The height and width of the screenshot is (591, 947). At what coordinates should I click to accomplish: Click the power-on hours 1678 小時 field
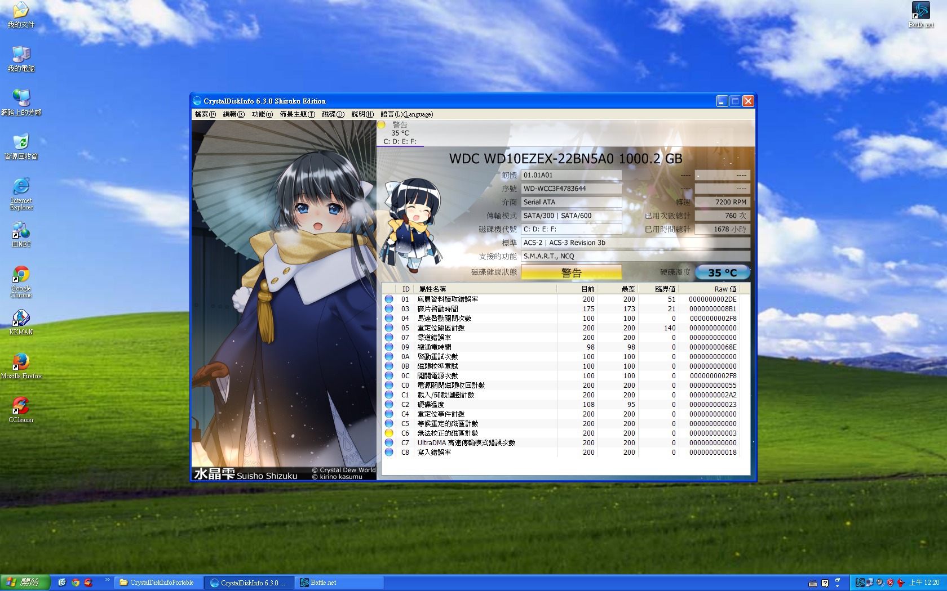(x=723, y=229)
